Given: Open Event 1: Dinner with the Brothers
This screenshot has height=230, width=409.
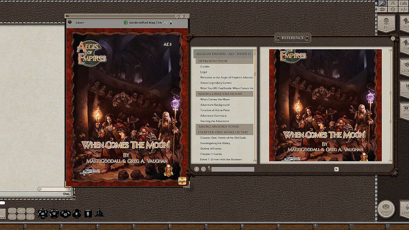Looking at the screenshot, I should click(x=221, y=159).
